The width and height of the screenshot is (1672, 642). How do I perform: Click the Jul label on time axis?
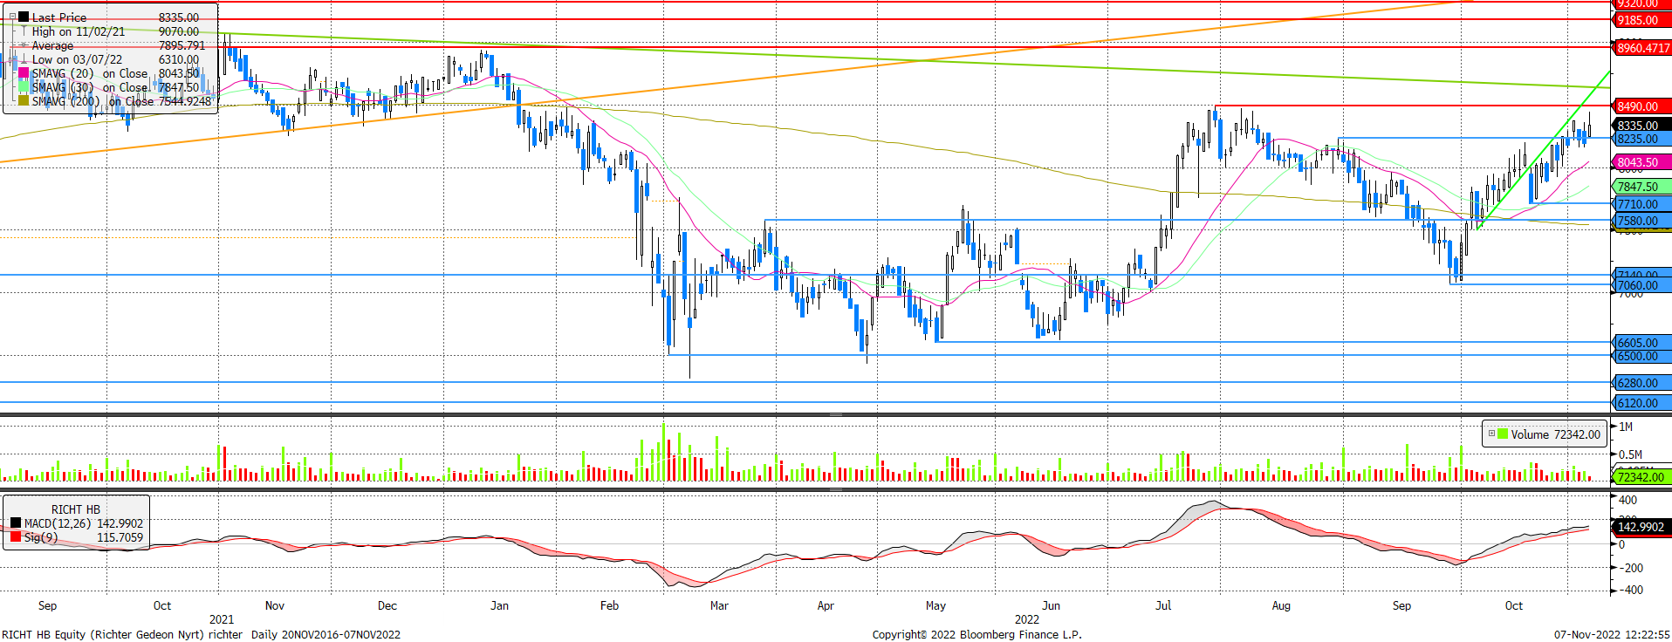(x=1163, y=605)
